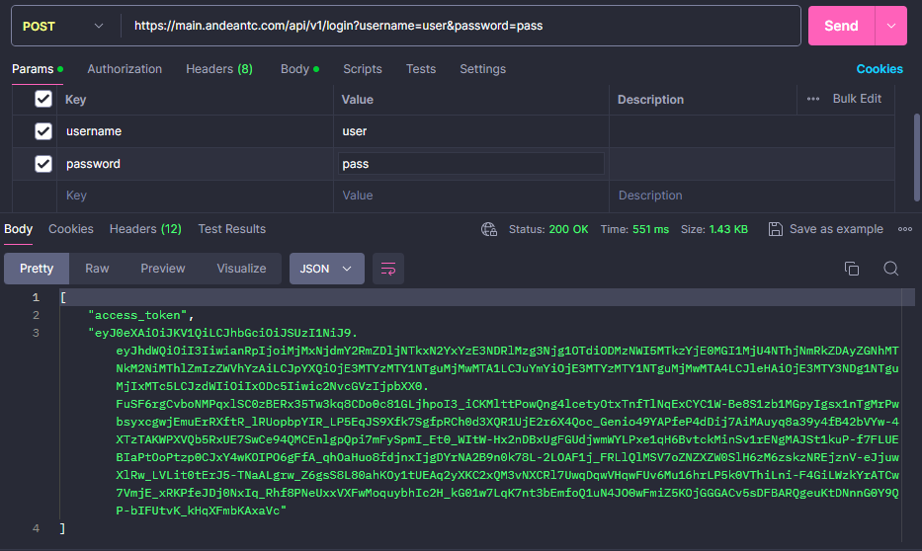Open the response more options ellipsis
This screenshot has height=551, width=922.
point(904,229)
